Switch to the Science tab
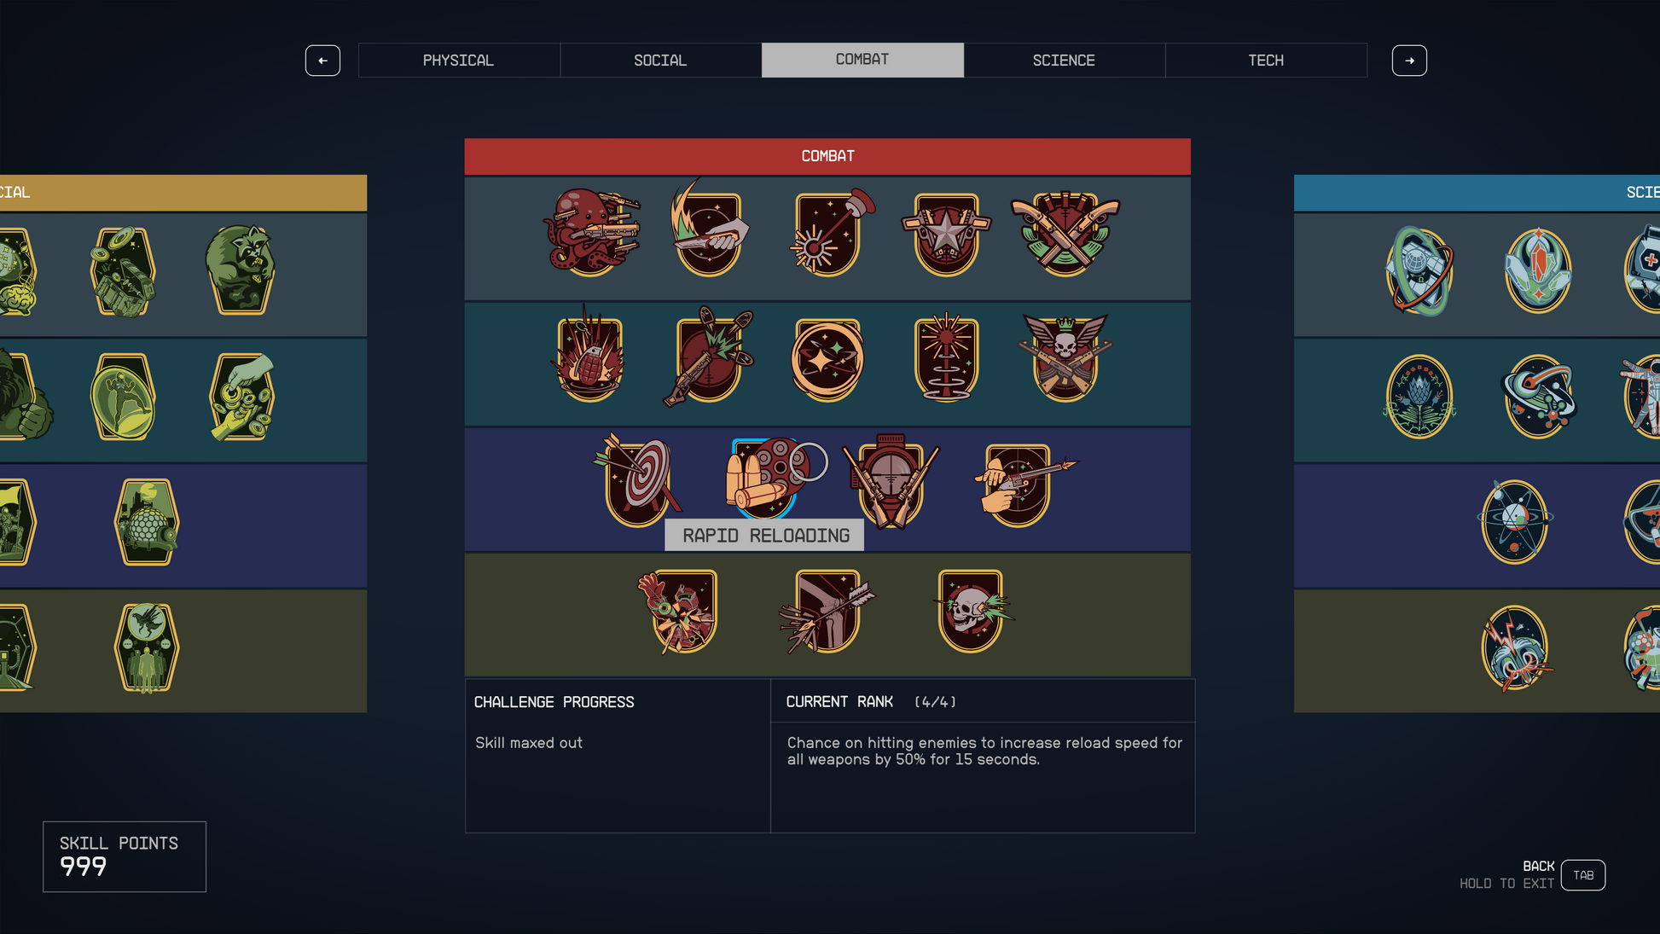 pos(1064,61)
